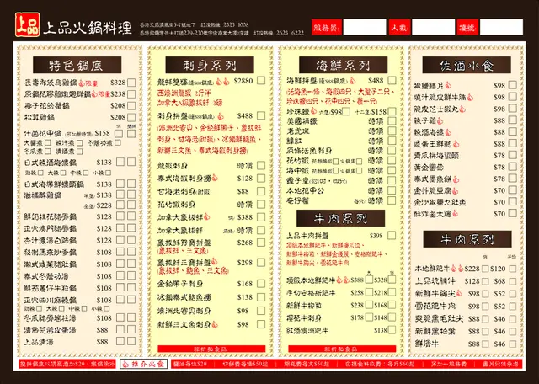The width and height of the screenshot is (539, 384).
Task: Click the 人數 entry field
Action: [x=433, y=29]
